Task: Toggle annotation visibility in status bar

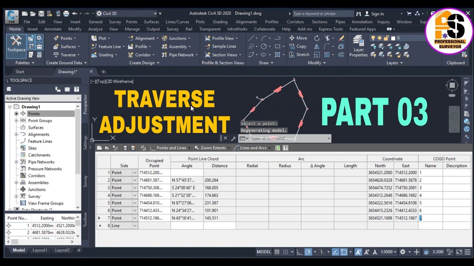Action: [x=358, y=252]
